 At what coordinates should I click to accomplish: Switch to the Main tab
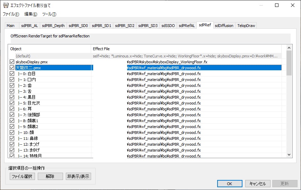coord(10,26)
